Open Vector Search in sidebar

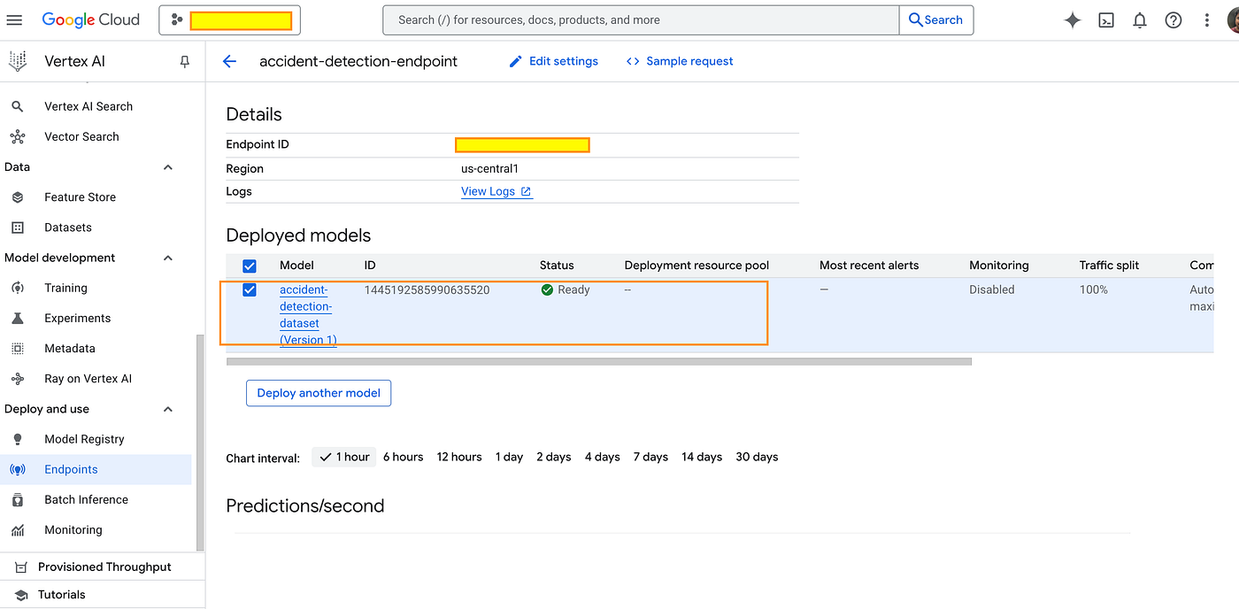pyautogui.click(x=81, y=136)
